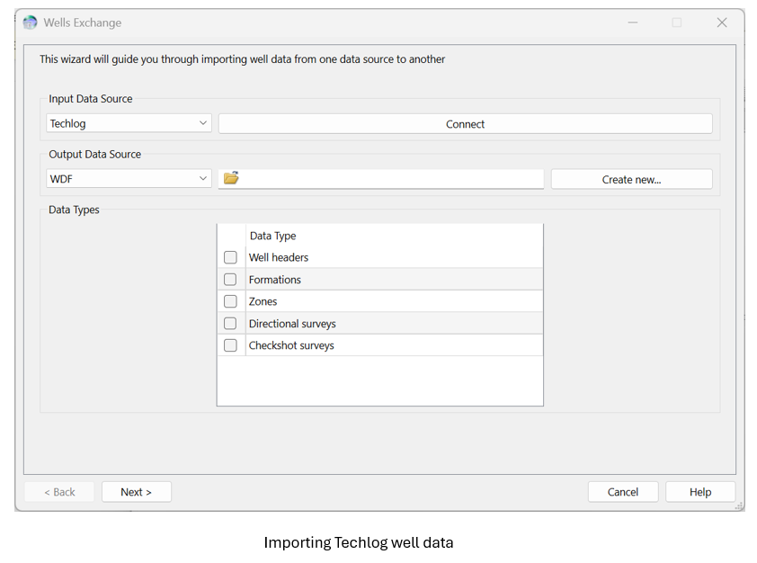Tick the Zones checkbox
This screenshot has width=757, height=563.
pyautogui.click(x=230, y=301)
